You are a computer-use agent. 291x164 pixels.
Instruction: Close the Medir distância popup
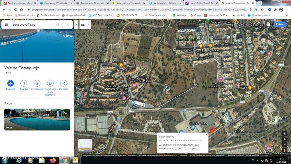tap(207, 134)
